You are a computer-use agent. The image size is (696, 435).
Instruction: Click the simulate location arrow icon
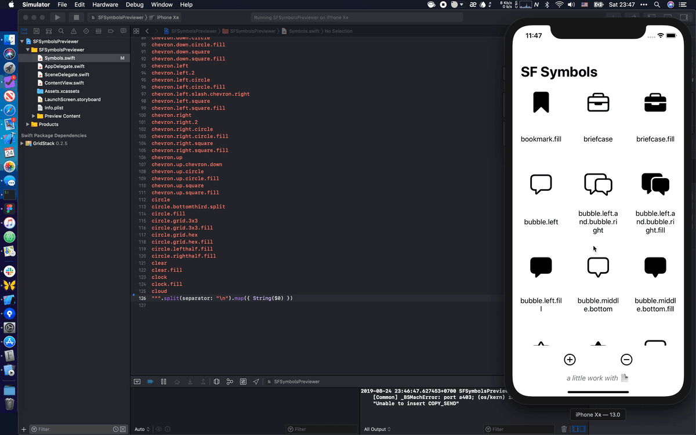pyautogui.click(x=256, y=382)
